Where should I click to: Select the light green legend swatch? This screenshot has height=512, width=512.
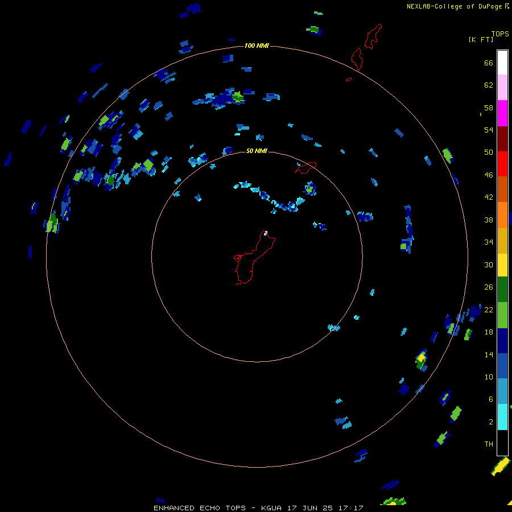502,315
